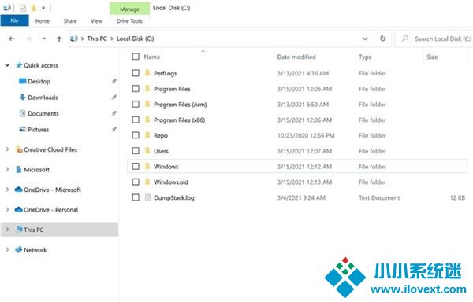Select the Repo folder icon

(x=147, y=135)
